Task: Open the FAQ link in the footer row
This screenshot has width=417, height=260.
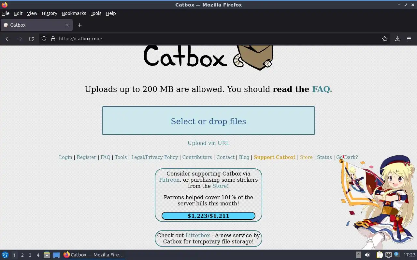Action: pos(106,157)
